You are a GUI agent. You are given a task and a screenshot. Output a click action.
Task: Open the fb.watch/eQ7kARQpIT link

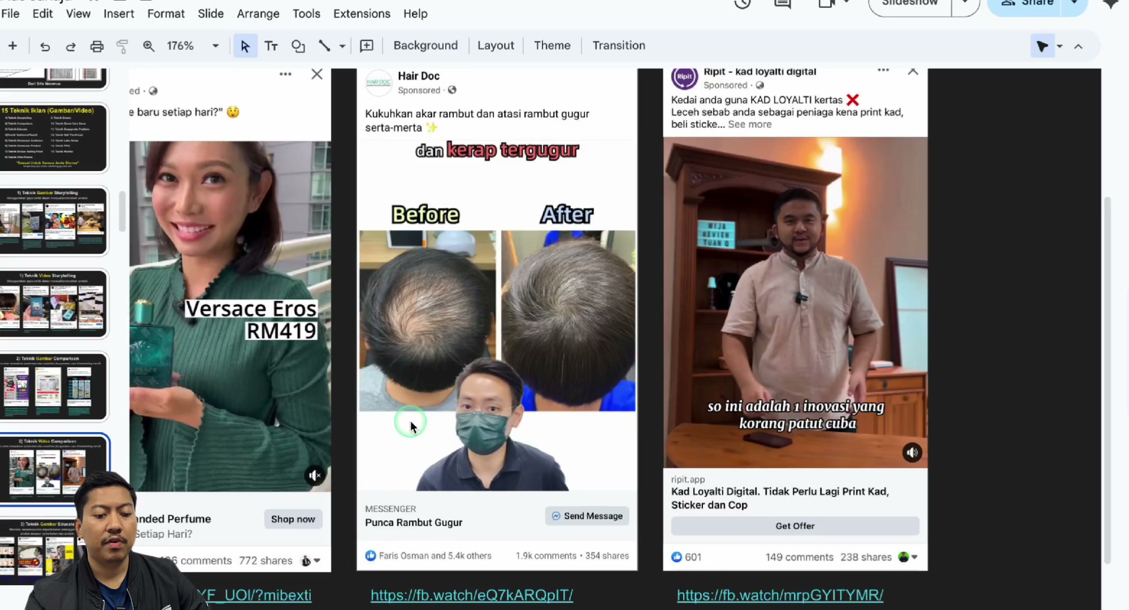pos(472,595)
